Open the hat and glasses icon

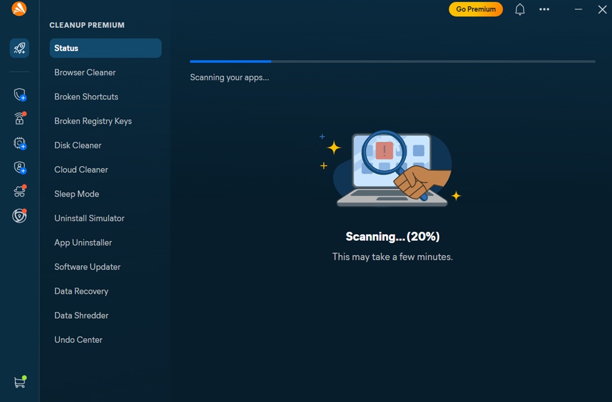(20, 191)
